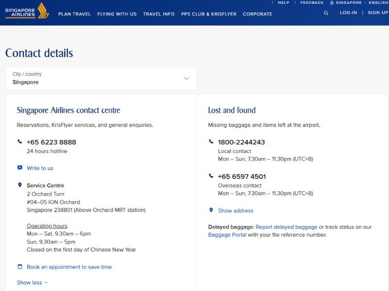The height and width of the screenshot is (291, 389).
Task: Click the Lost and found heading
Action: click(232, 110)
